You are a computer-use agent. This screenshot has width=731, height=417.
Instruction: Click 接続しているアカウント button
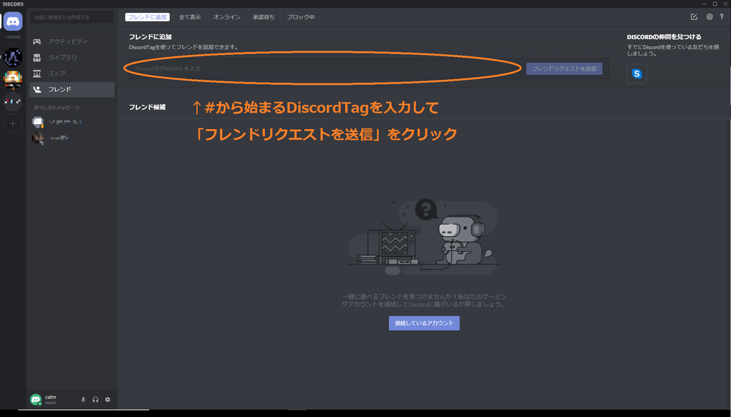[424, 323]
